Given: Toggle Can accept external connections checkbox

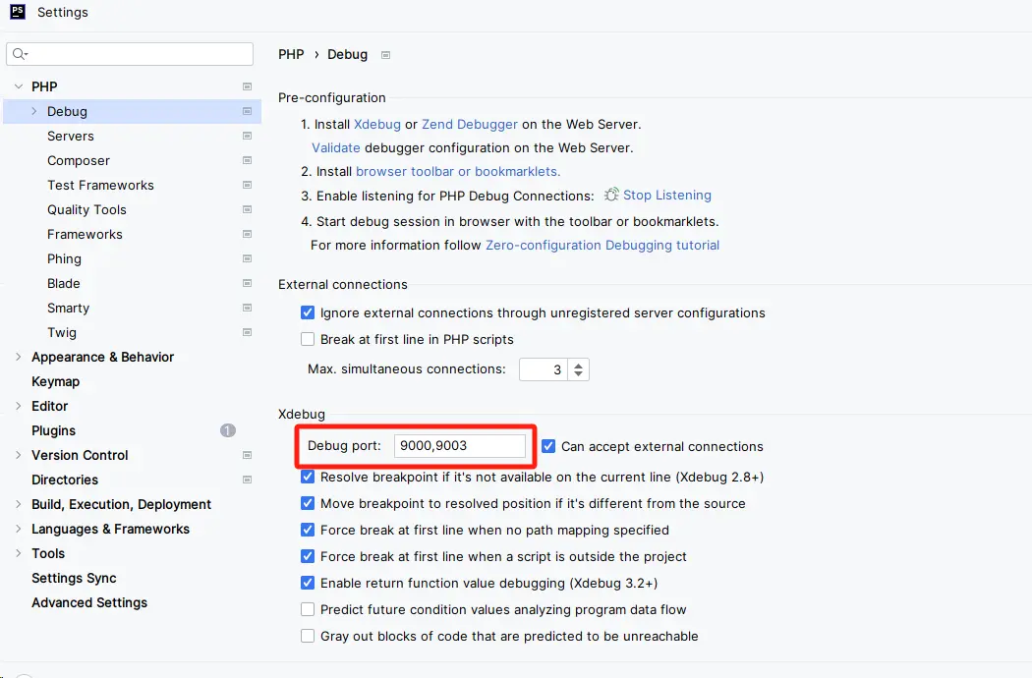Looking at the screenshot, I should (548, 446).
